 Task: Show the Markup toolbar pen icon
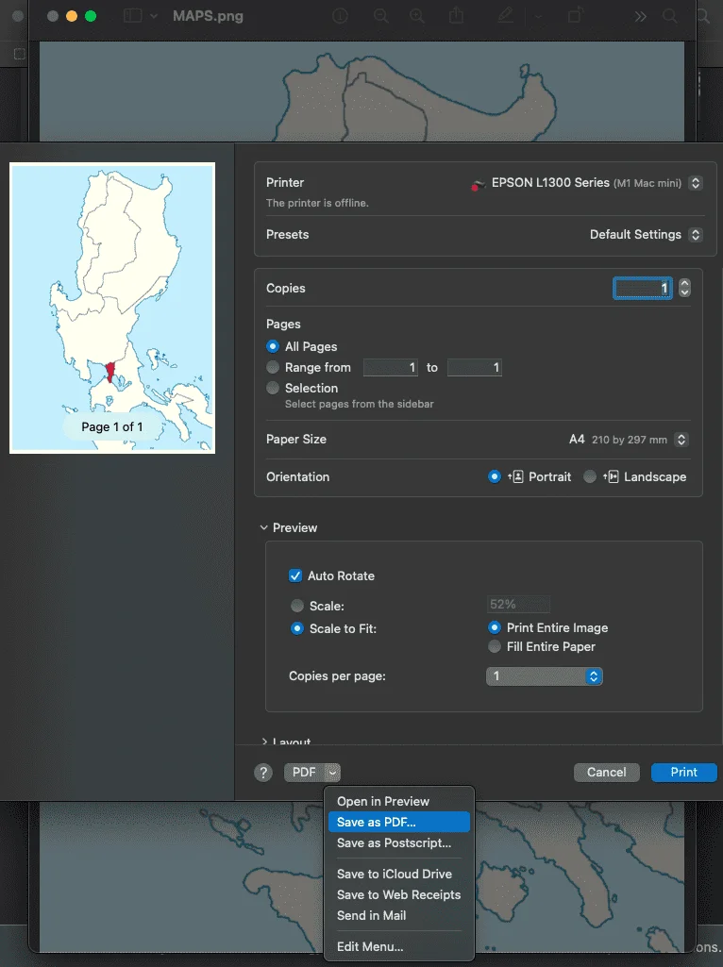coord(505,15)
